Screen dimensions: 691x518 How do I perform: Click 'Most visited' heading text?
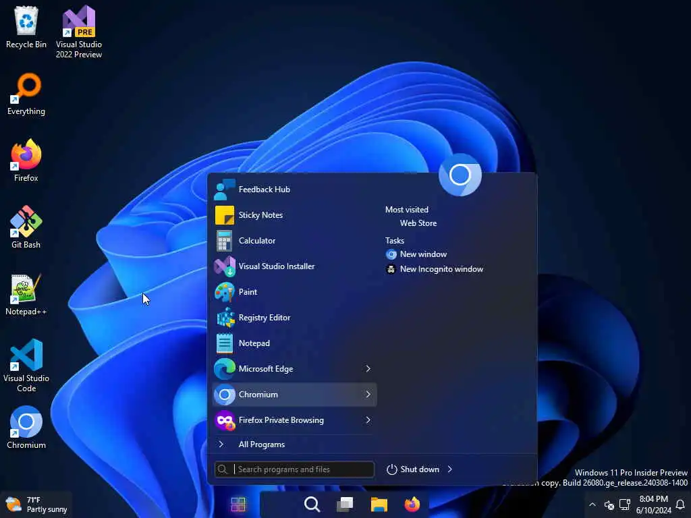(407, 210)
